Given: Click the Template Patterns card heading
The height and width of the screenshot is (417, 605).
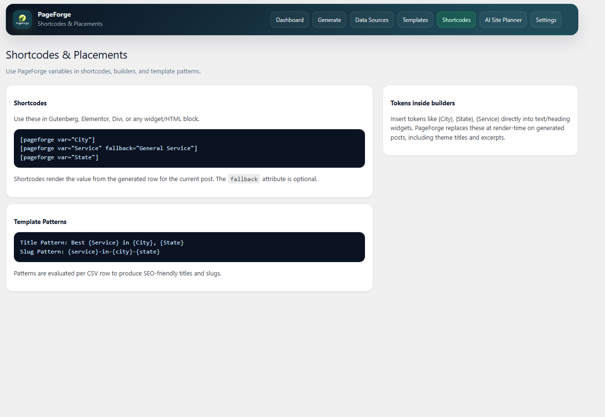Looking at the screenshot, I should click(x=40, y=222).
